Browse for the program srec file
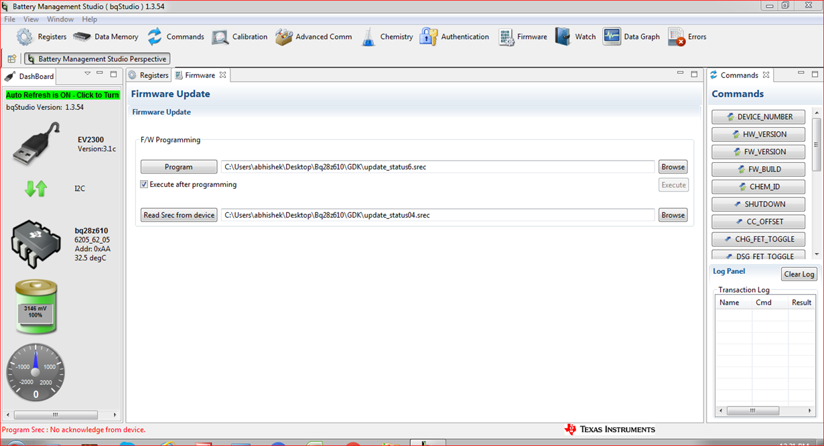The width and height of the screenshot is (824, 446). click(673, 167)
